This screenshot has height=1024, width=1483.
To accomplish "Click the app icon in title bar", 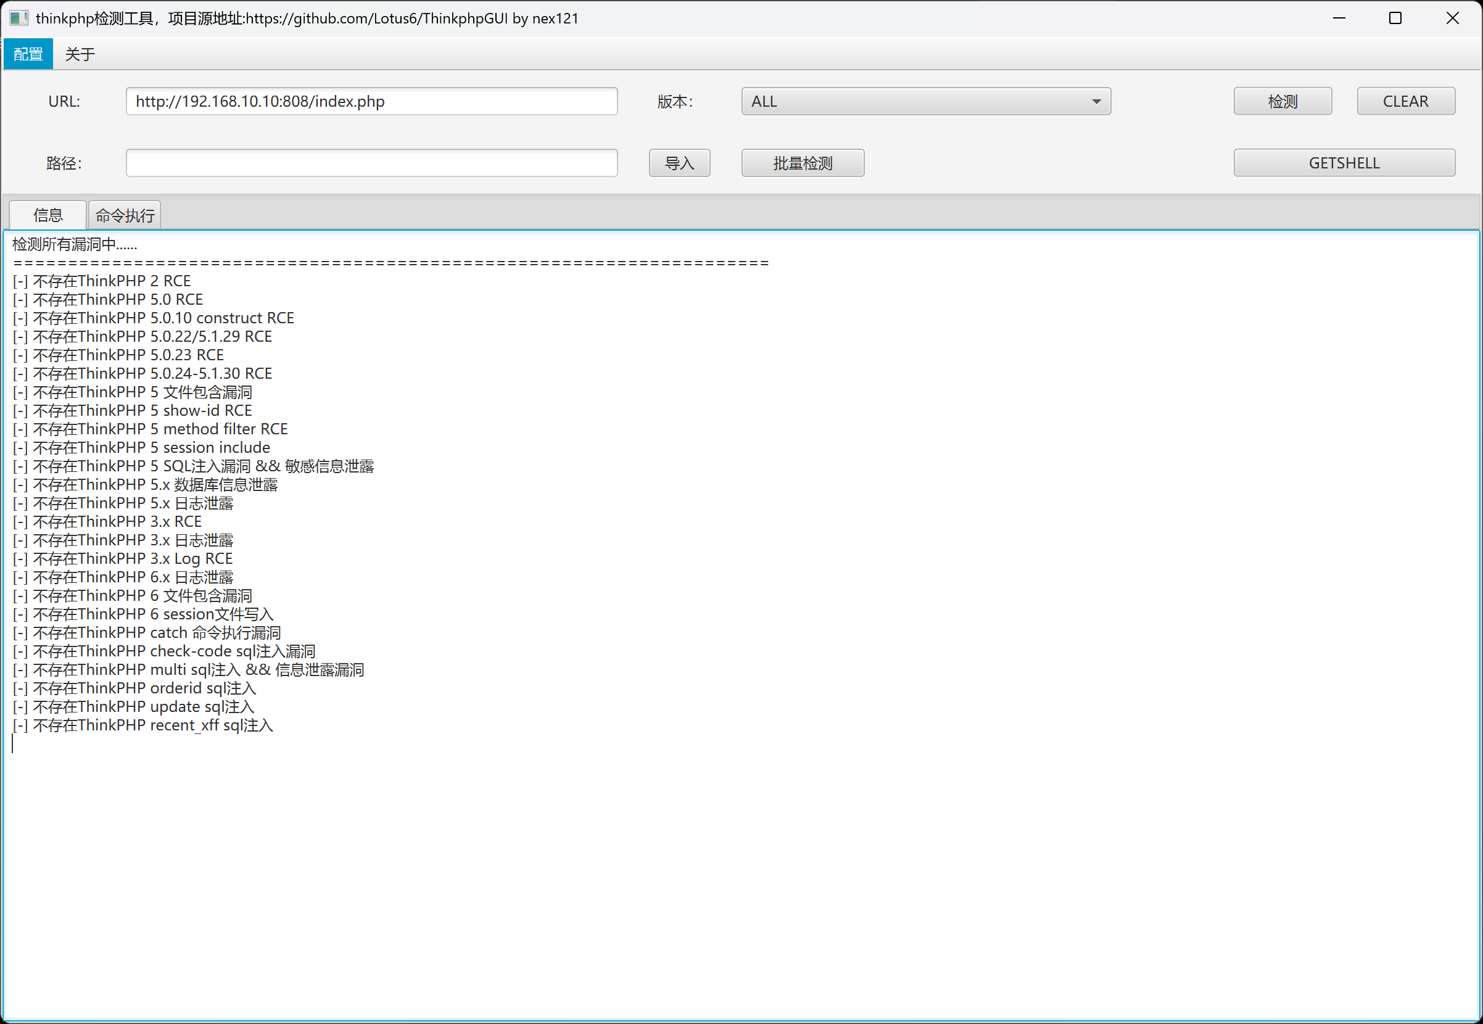I will click(19, 18).
